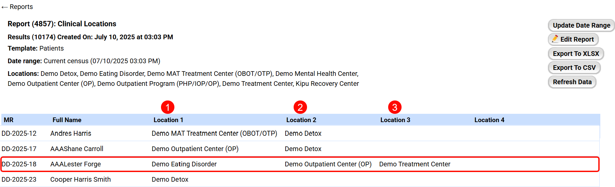This screenshot has width=615, height=187.
Task: Select the highlighted AAALester Forge row
Action: (x=75, y=164)
